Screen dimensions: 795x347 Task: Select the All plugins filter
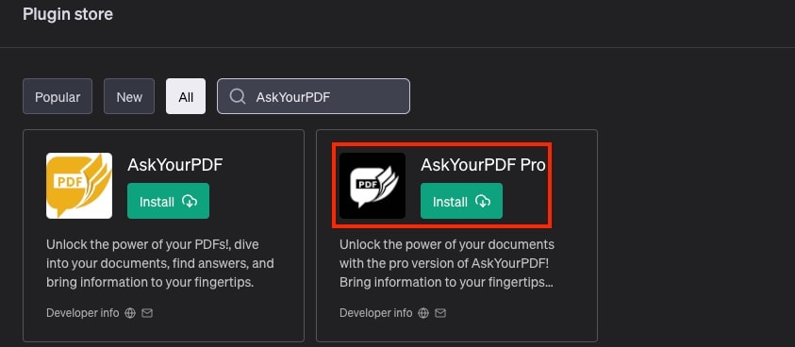tap(186, 96)
